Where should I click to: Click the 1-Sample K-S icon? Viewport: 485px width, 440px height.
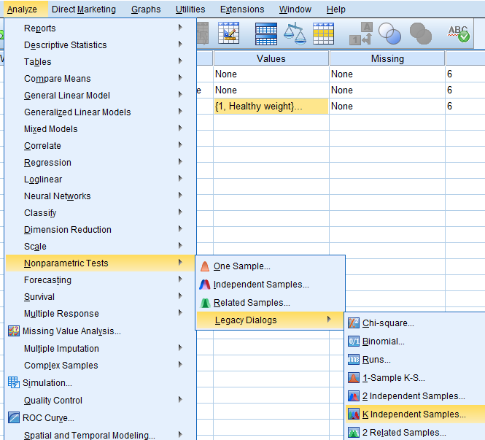pos(354,378)
